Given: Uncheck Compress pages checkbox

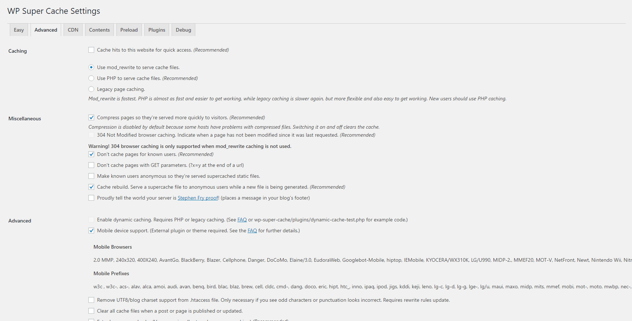Looking at the screenshot, I should [x=91, y=117].
